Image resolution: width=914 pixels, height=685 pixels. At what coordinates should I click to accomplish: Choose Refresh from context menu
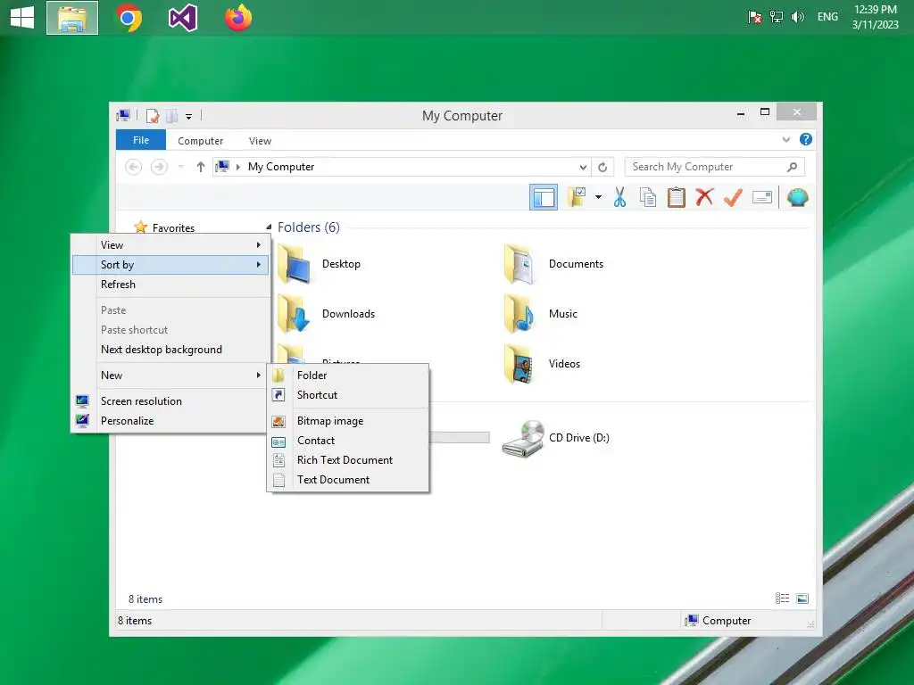(x=170, y=285)
